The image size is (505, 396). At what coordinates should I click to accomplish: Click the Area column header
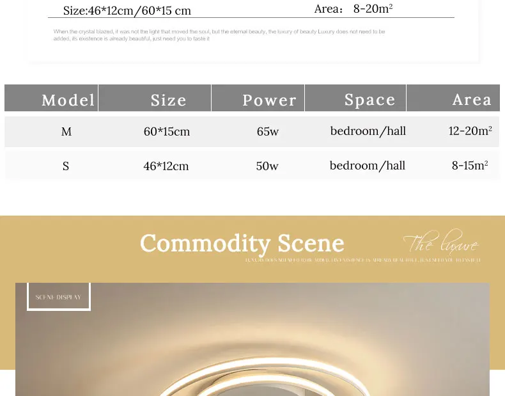471,100
